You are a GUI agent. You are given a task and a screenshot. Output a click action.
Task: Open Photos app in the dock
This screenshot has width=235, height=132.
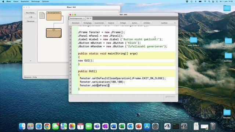72,126
